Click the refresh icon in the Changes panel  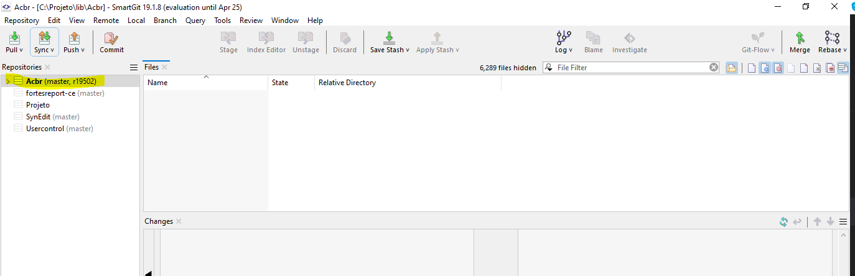coord(784,222)
